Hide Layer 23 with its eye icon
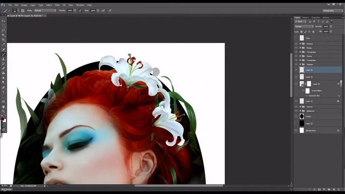The width and height of the screenshot is (345, 194). point(296,101)
